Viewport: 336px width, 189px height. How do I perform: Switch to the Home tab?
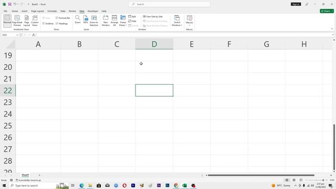(x=15, y=11)
